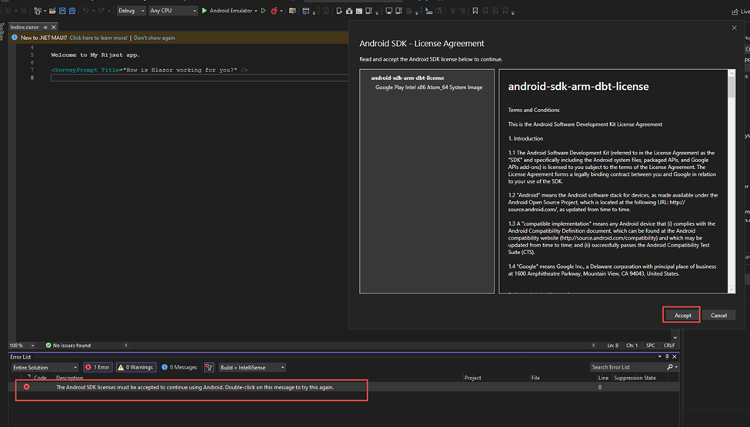Click the Start Without Debugging icon
Viewport: 750px width, 427px height.
263,11
